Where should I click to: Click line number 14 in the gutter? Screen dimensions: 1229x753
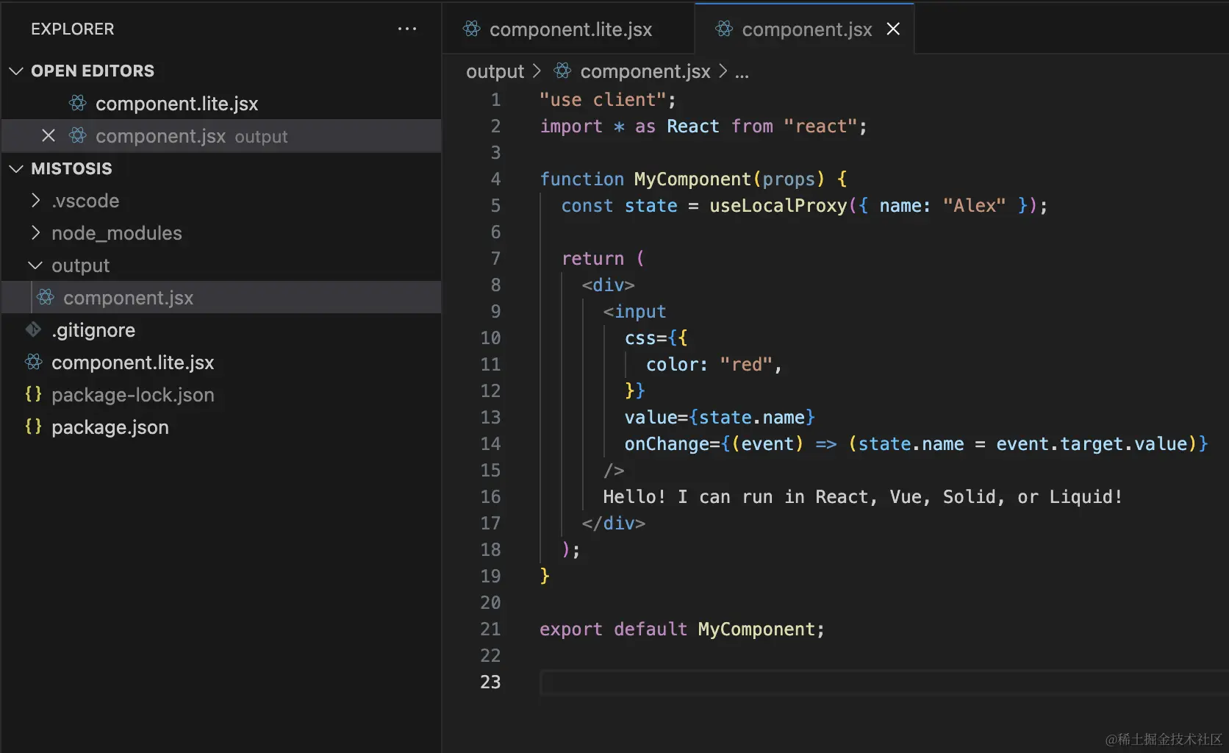[x=490, y=443]
